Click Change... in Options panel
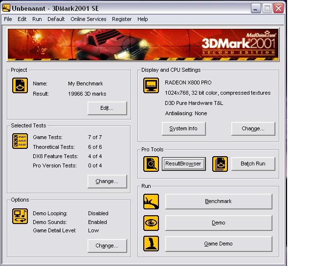The width and height of the screenshot is (313, 266). pyautogui.click(x=107, y=246)
